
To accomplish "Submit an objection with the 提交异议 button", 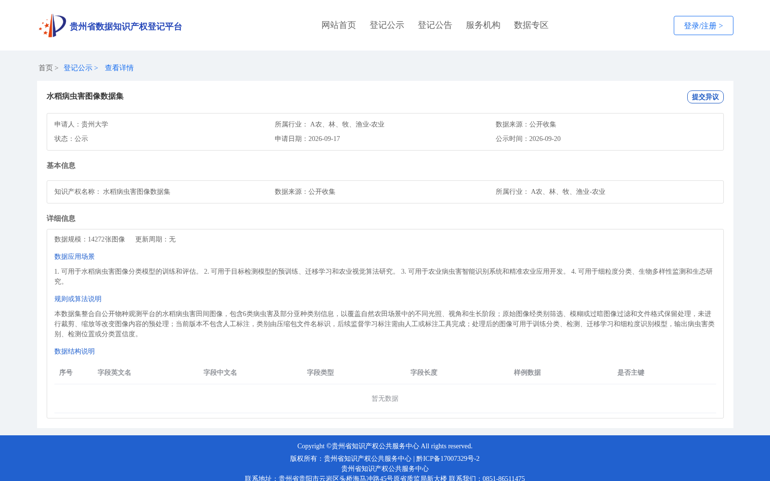I will [x=706, y=97].
